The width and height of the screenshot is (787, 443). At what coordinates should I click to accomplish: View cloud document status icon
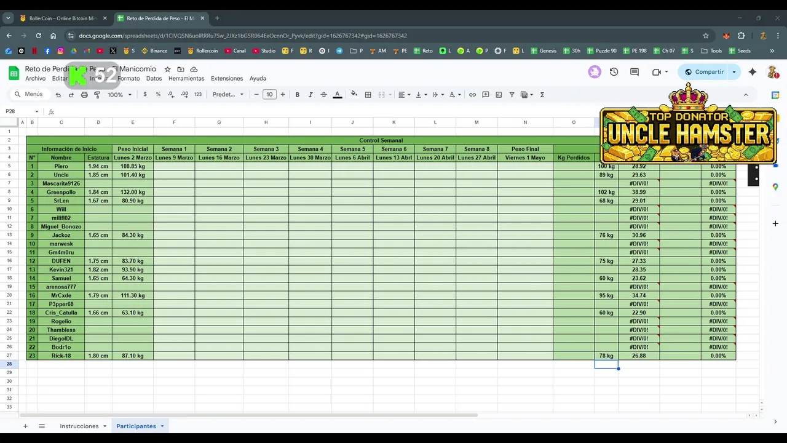tap(194, 70)
